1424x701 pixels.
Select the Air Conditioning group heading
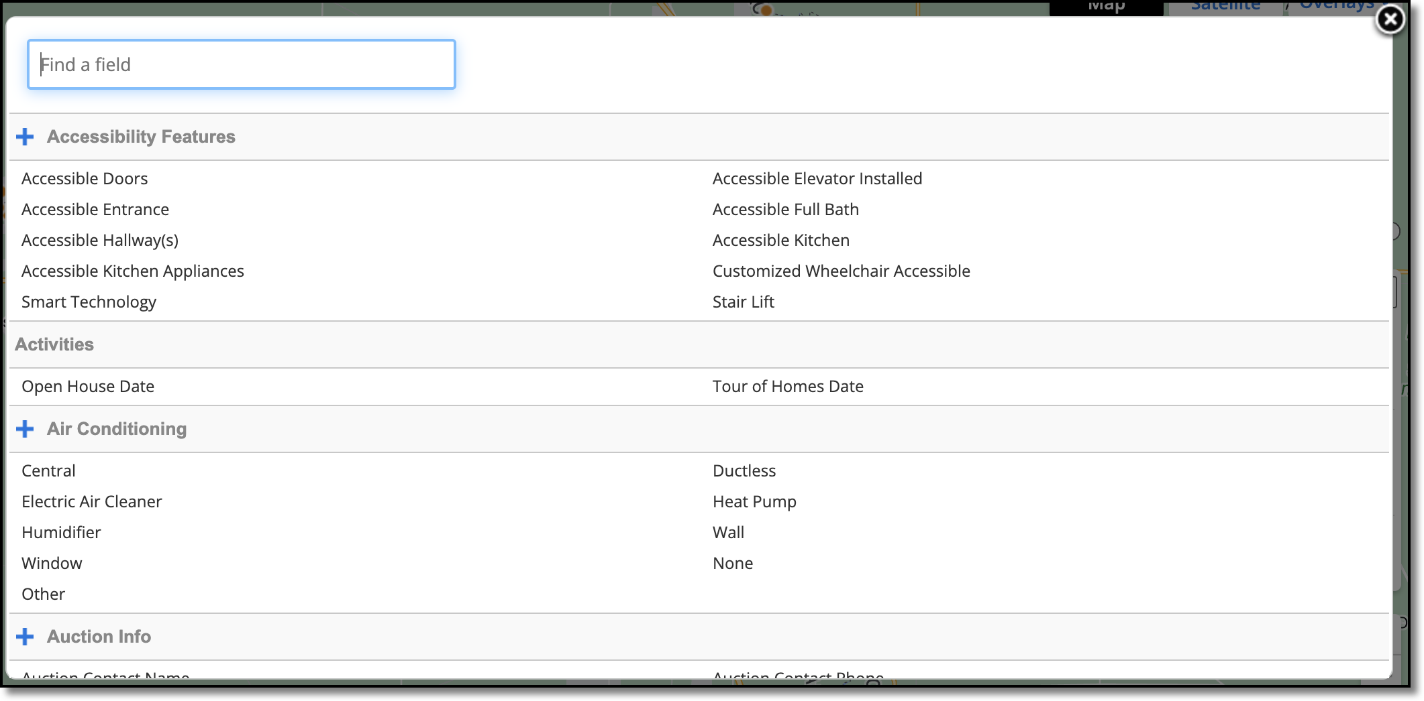click(x=117, y=429)
